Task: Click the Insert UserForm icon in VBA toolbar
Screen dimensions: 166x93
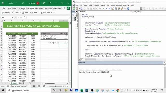Action: (77, 9)
